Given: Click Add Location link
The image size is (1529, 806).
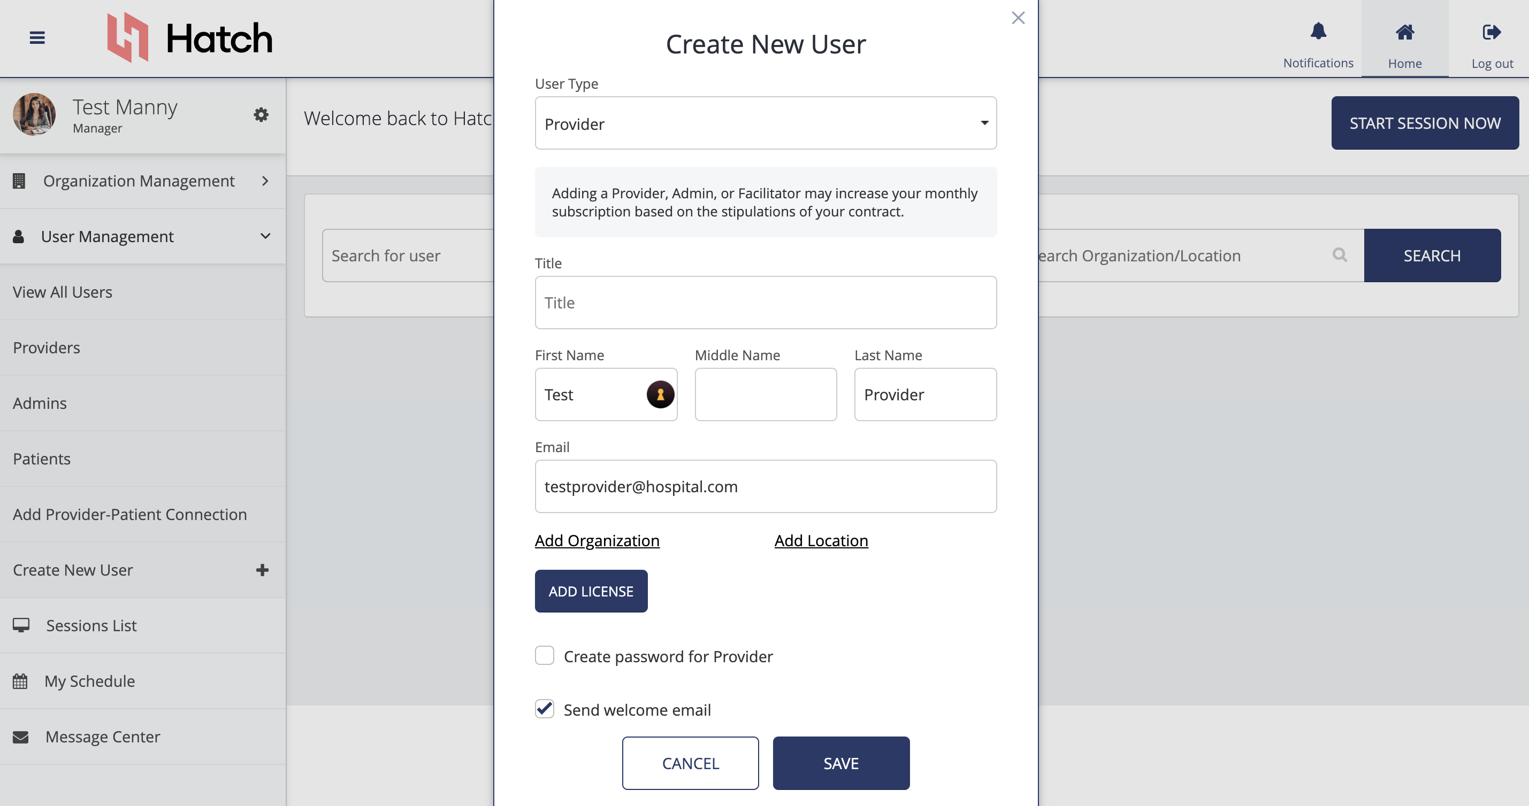Looking at the screenshot, I should [x=821, y=540].
